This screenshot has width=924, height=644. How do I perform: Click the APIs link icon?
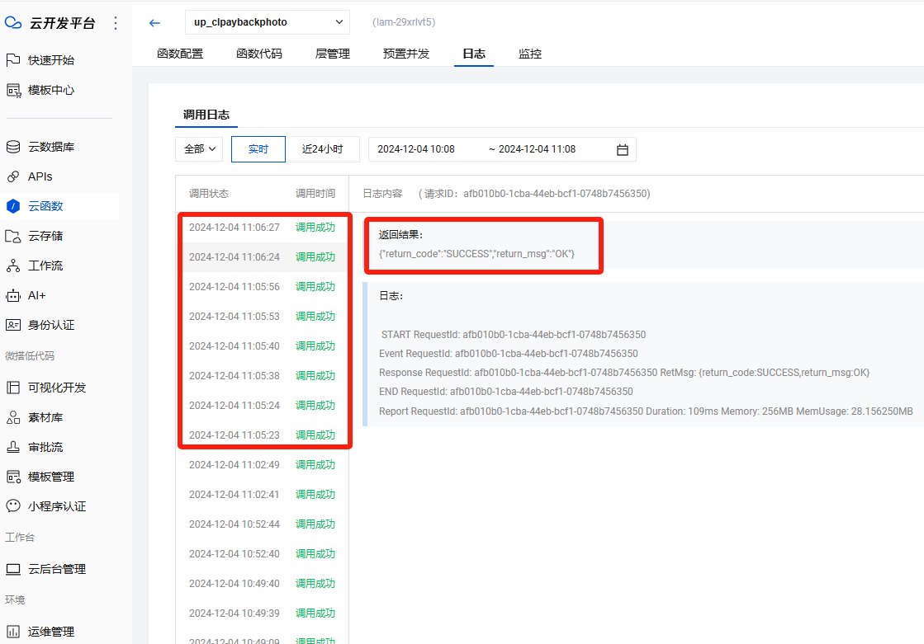click(x=13, y=176)
